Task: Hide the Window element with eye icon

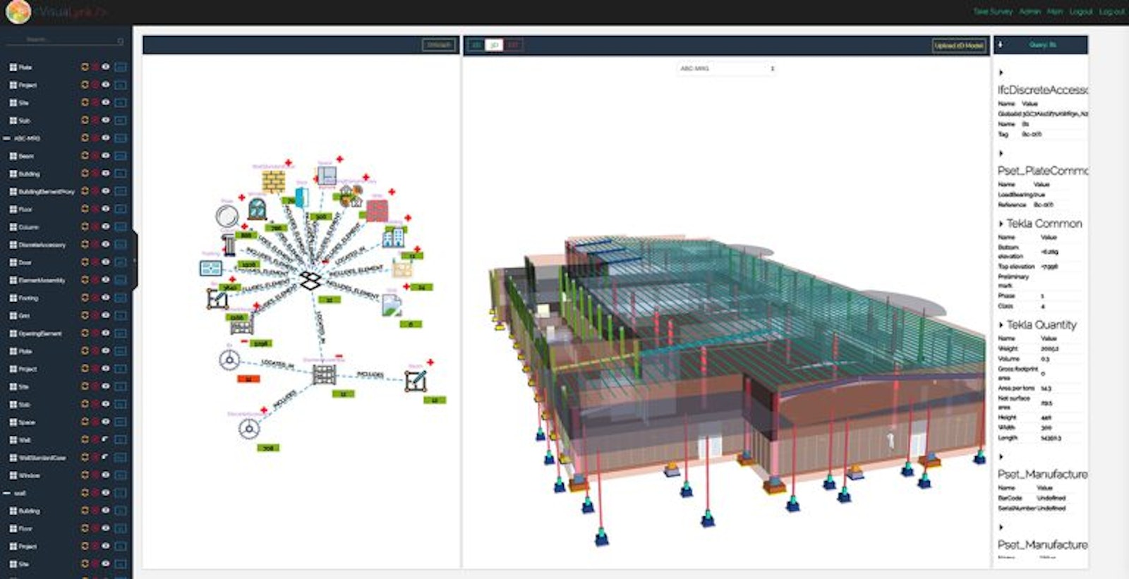Action: click(106, 475)
